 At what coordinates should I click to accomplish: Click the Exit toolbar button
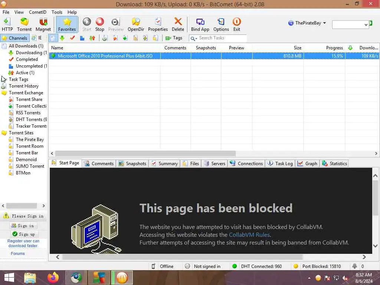[236, 24]
